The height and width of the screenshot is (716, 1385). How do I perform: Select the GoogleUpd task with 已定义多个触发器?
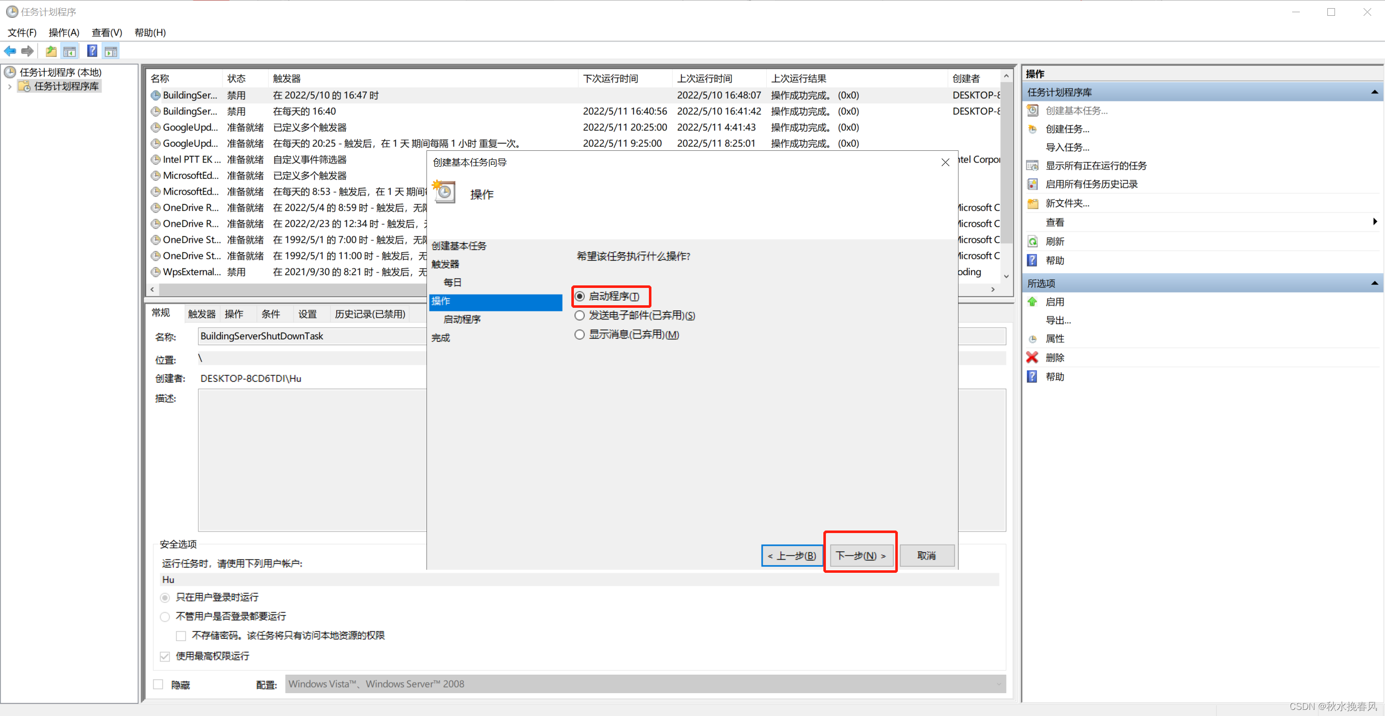click(572, 127)
